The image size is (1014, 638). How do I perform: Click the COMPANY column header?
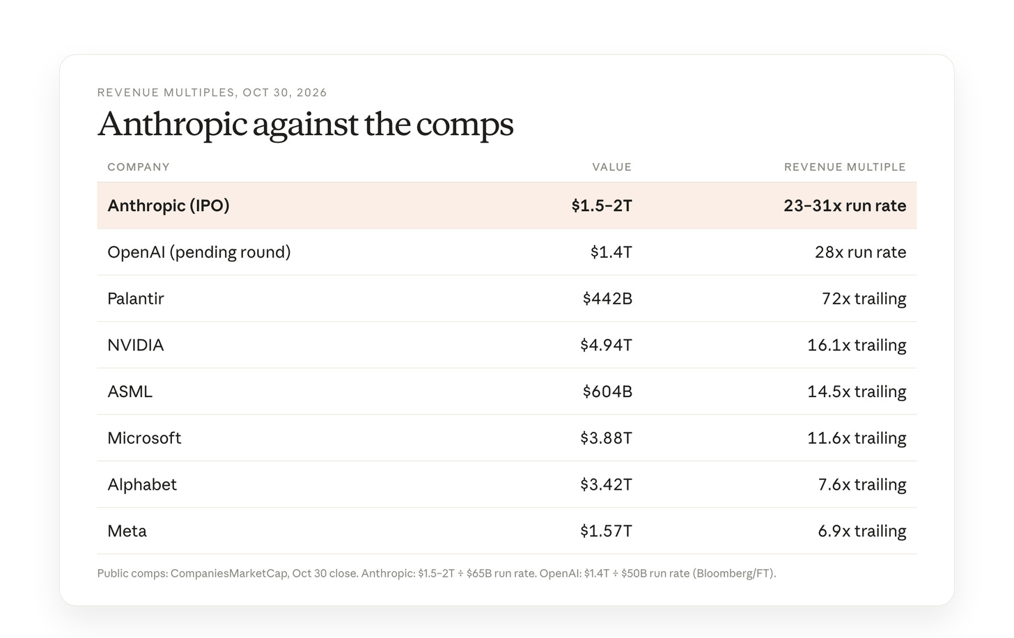point(139,167)
